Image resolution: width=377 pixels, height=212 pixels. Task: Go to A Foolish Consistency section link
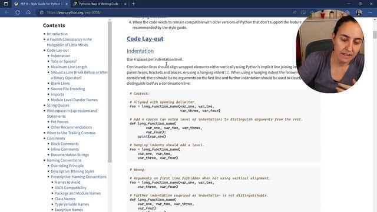pyautogui.click(x=70, y=42)
